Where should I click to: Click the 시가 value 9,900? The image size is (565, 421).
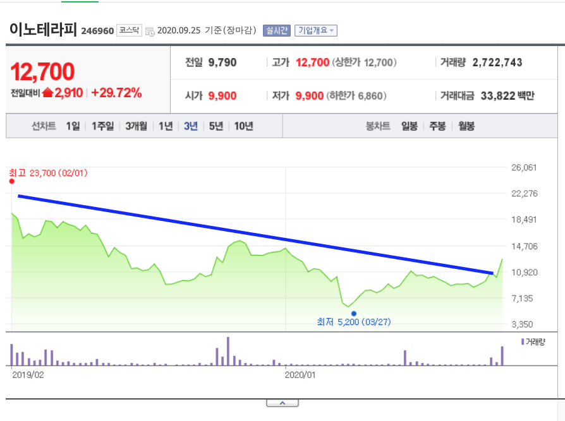coord(222,96)
